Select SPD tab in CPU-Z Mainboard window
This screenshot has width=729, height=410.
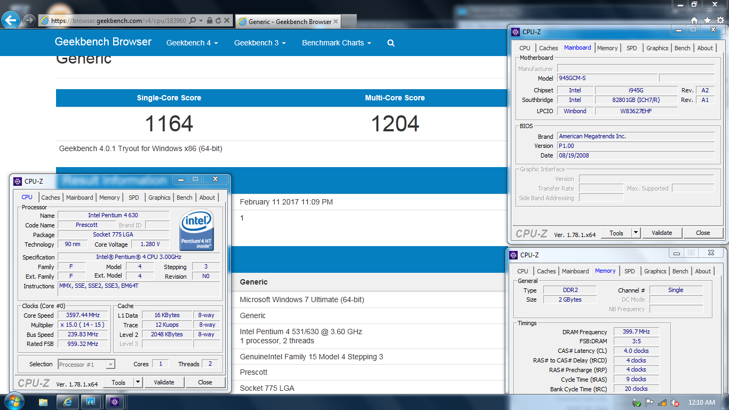pyautogui.click(x=631, y=48)
